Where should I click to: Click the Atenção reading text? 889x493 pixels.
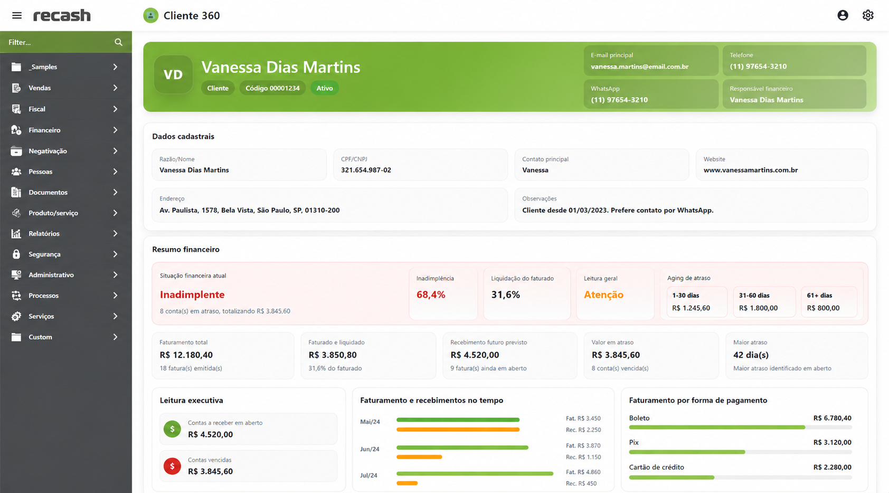tap(603, 295)
